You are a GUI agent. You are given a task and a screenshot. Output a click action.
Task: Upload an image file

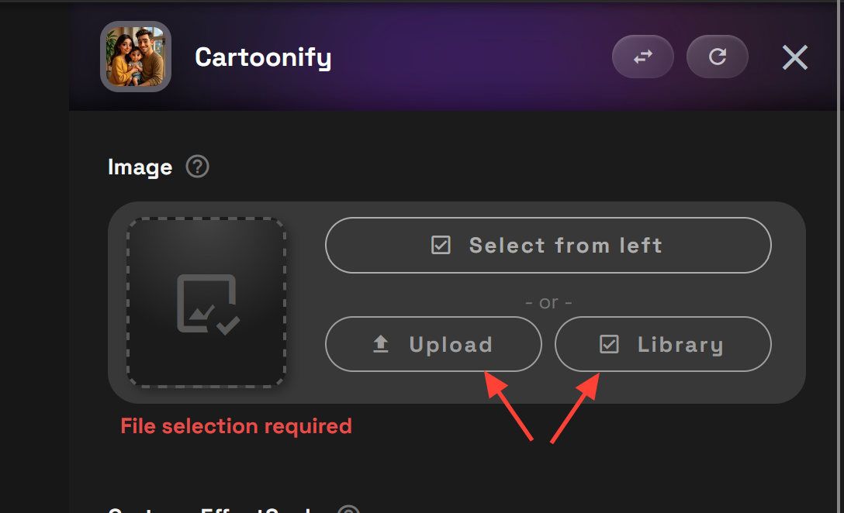pyautogui.click(x=434, y=344)
